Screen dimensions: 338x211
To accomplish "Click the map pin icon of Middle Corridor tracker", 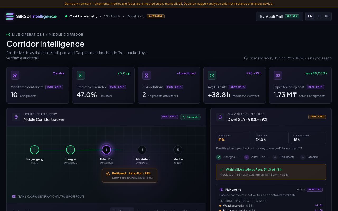I will tap(16, 117).
